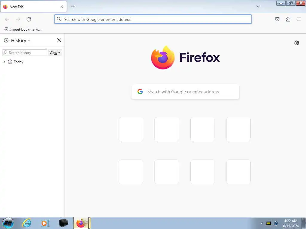Viewport: 306px width, 229px height.
Task: Launch Windows Media Player from taskbar
Action: 45,223
